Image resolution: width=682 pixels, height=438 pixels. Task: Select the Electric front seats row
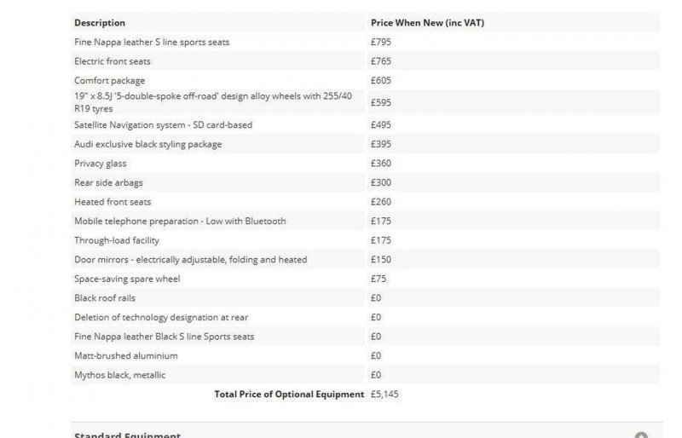pos(366,61)
